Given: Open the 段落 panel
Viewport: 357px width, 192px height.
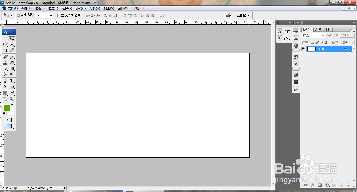Looking at the screenshot, I should click(284, 39).
